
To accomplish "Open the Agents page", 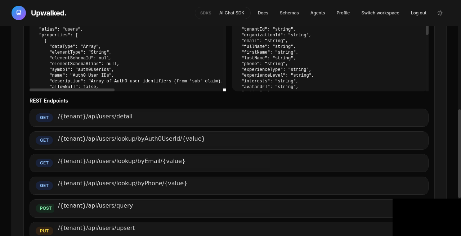I will pos(318,13).
